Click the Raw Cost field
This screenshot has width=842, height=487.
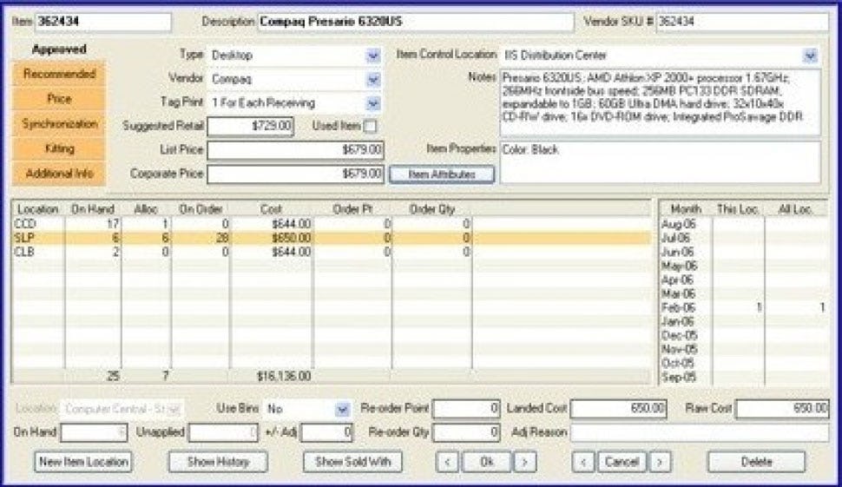pyautogui.click(x=782, y=409)
